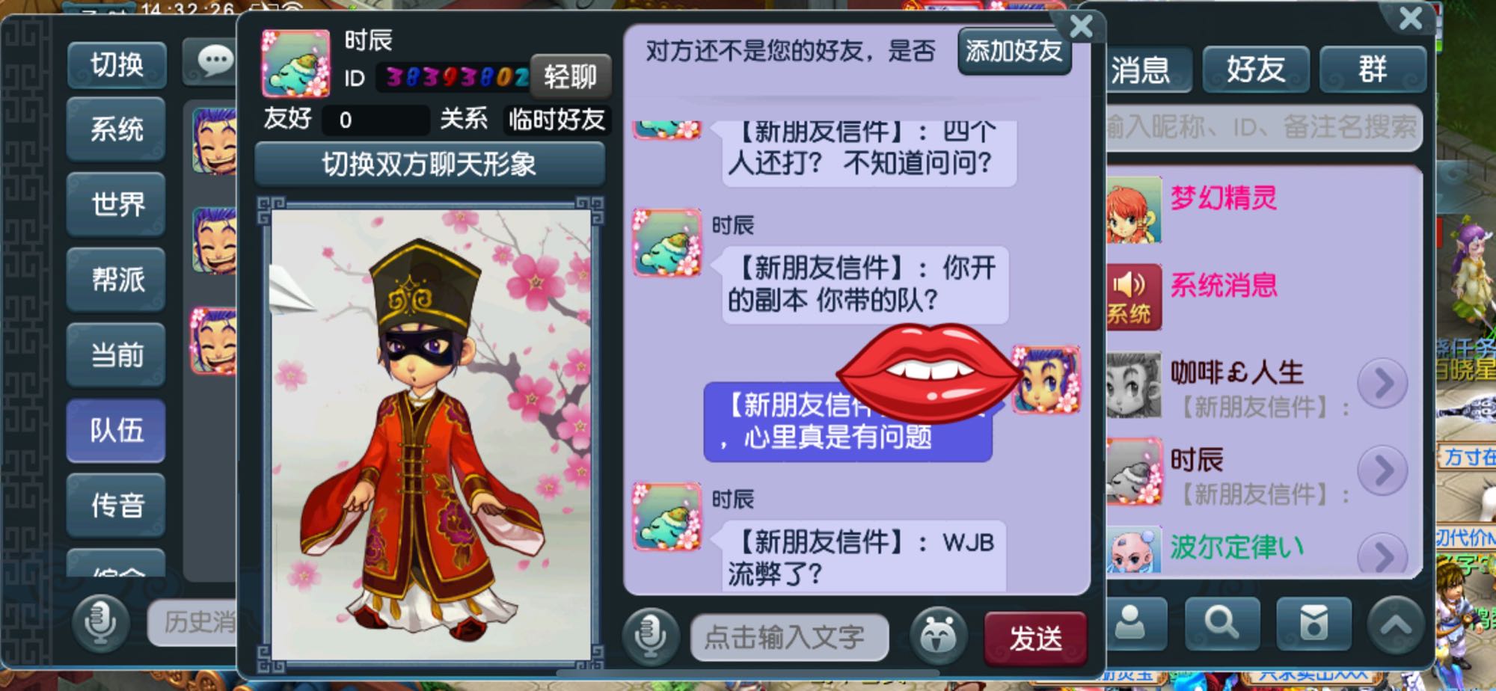Viewport: 1496px width, 691px height.
Task: Click the chat bubble icon near 切换
Action: [213, 62]
